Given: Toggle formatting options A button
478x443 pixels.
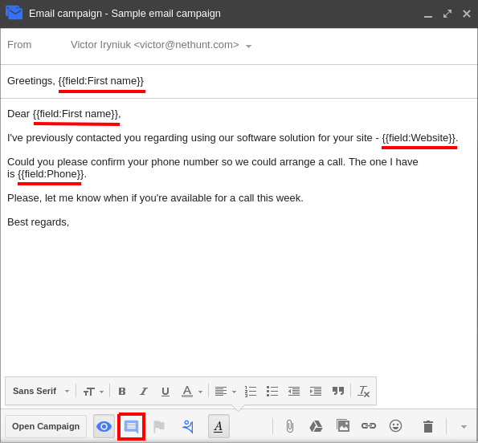Looking at the screenshot, I should point(219,426).
